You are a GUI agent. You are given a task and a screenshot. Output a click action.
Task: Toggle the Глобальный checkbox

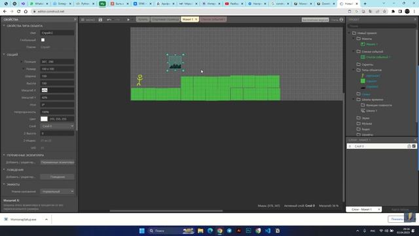pyautogui.click(x=43, y=40)
